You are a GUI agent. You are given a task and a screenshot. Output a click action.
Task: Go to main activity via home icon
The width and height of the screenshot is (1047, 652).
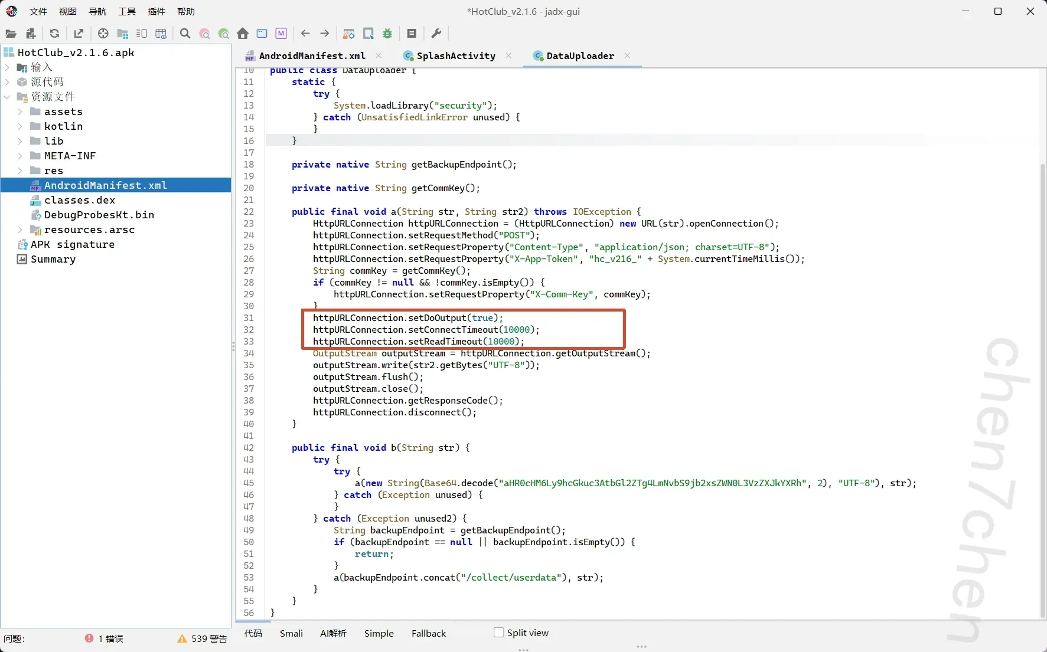pos(243,34)
